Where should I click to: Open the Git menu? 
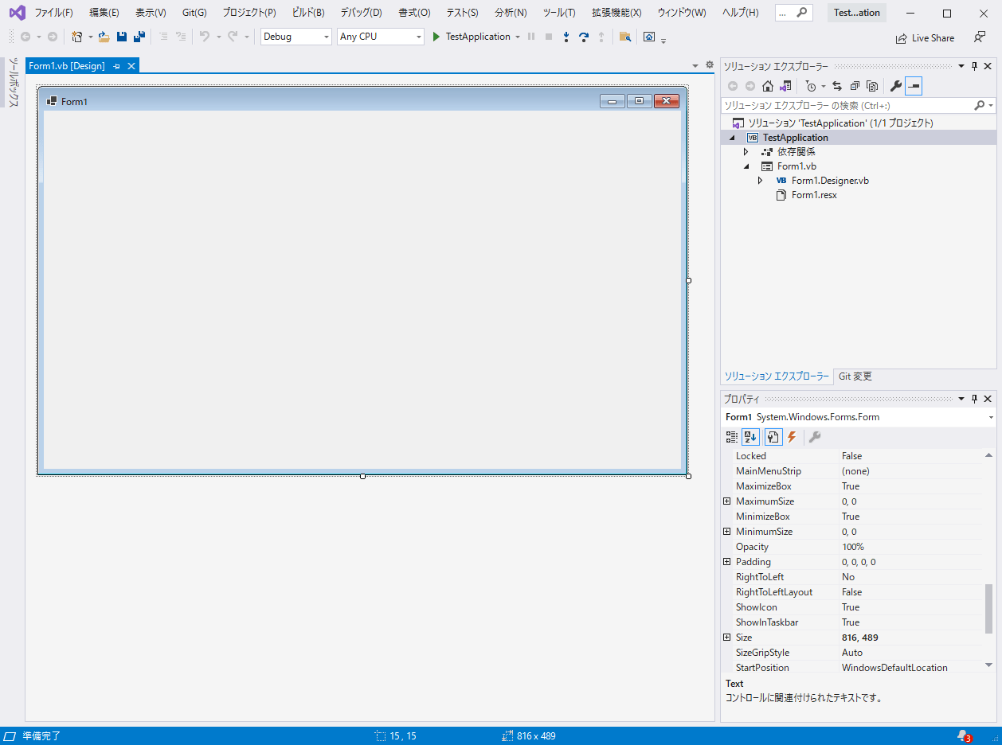pos(194,12)
